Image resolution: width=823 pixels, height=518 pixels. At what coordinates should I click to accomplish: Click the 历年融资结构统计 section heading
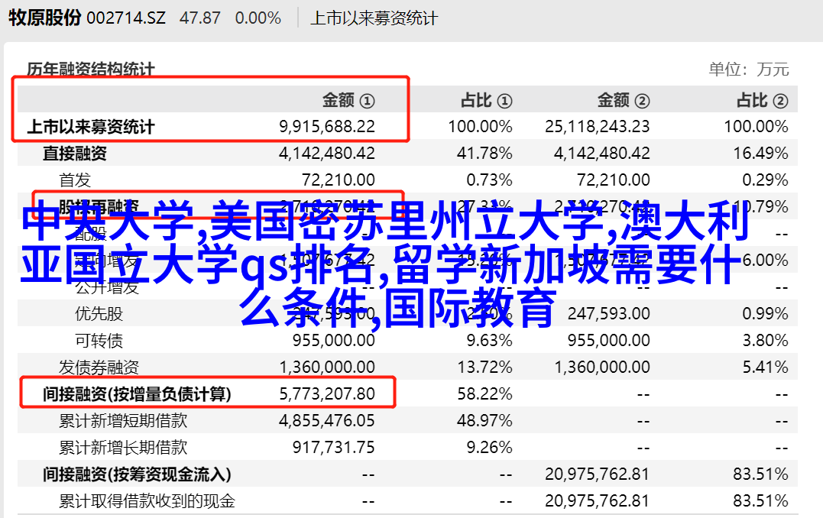click(x=91, y=70)
